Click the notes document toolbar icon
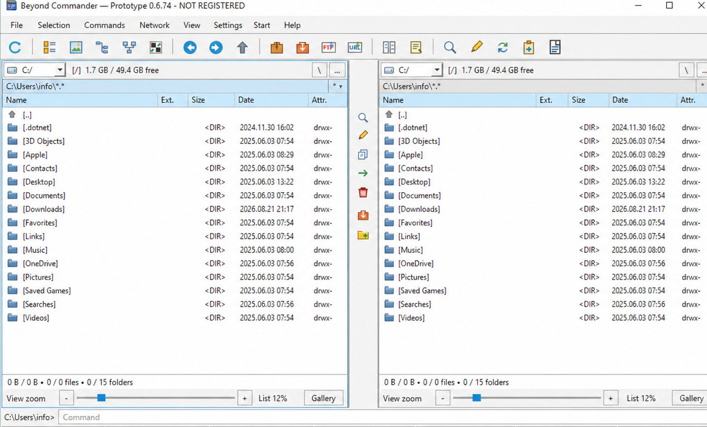Image resolution: width=707 pixels, height=427 pixels. click(416, 48)
